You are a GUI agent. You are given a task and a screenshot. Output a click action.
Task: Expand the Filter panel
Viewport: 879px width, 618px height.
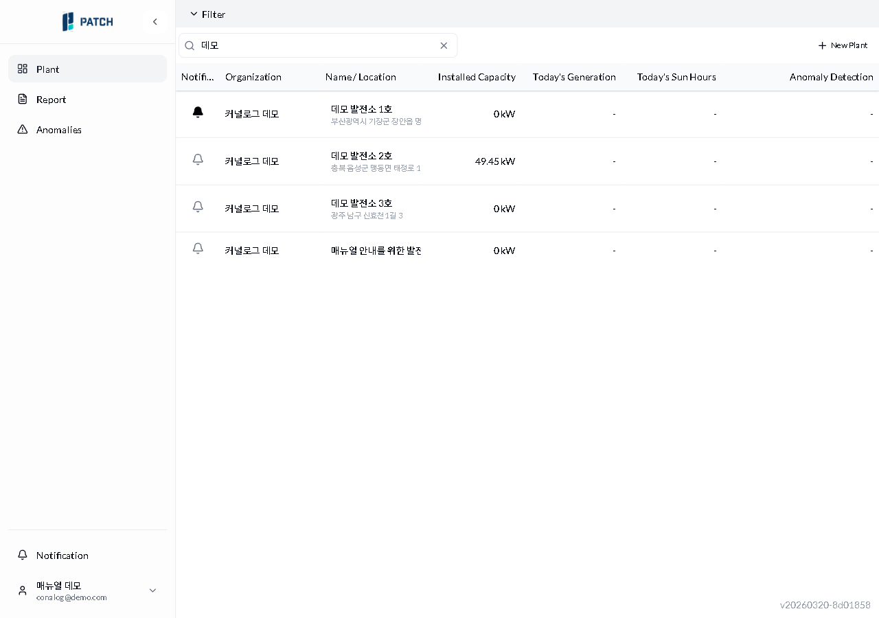point(207,14)
